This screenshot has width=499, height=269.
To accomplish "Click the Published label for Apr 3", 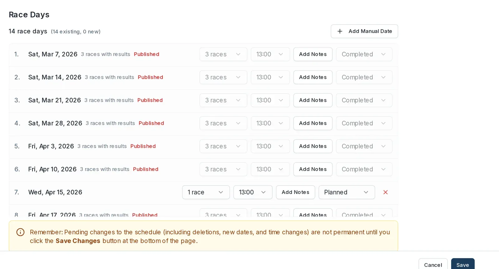I will (x=143, y=146).
